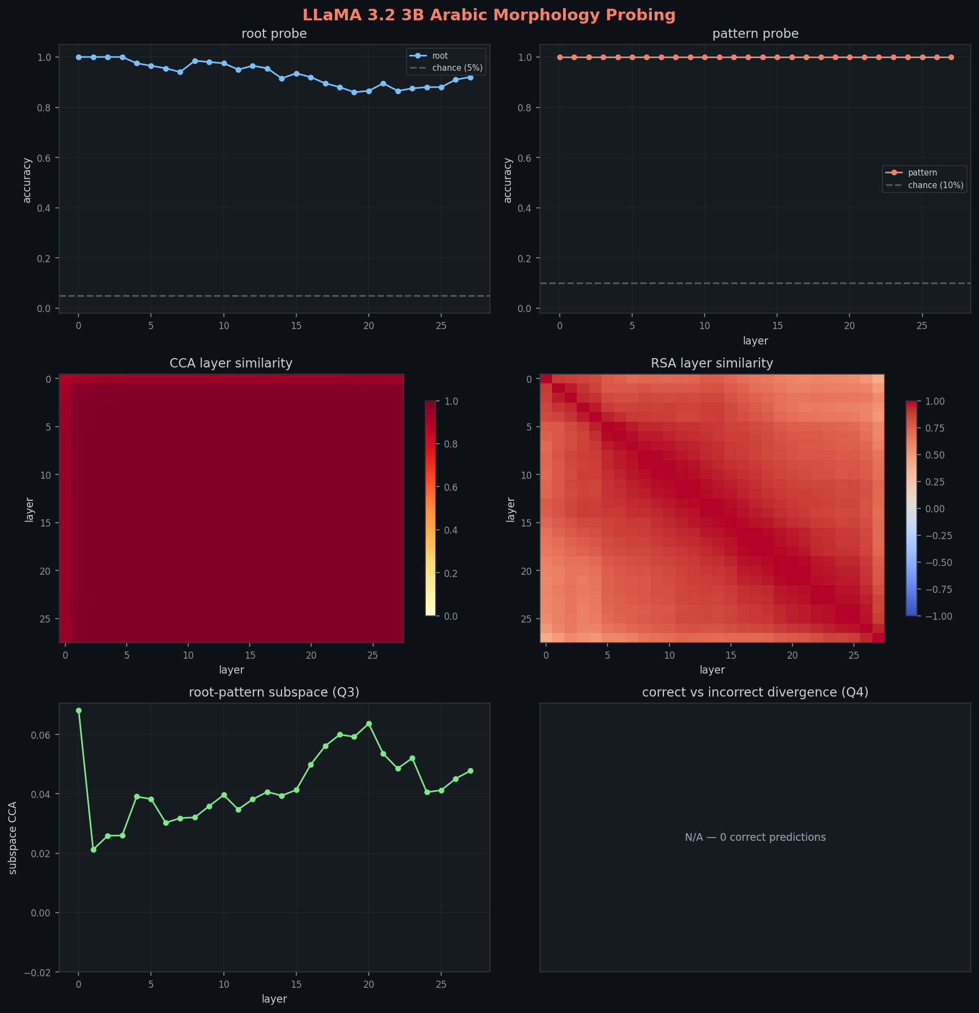The height and width of the screenshot is (1013, 979).
Task: Click the "0.6" tick on CCA colorbar
Action: [451, 487]
